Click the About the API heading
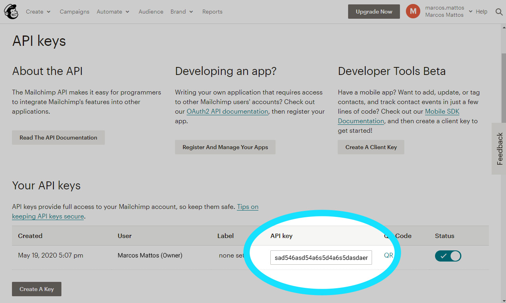 tap(47, 71)
